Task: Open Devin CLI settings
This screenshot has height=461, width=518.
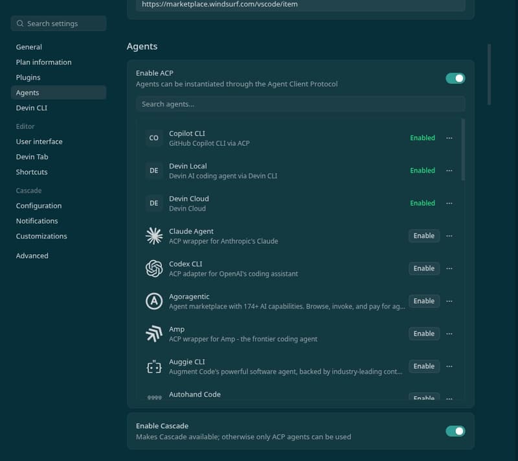Action: [x=58, y=108]
